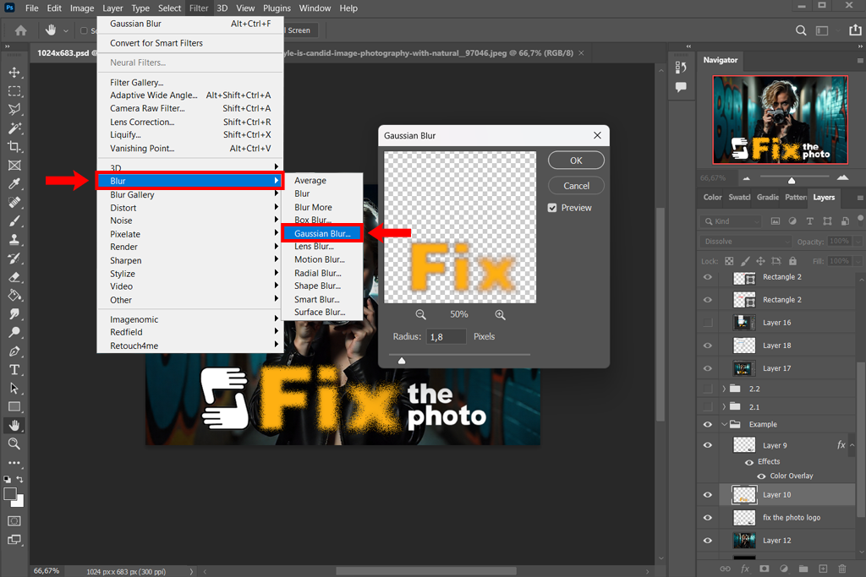Select the Paint Bucket tool
This screenshot has width=866, height=577.
point(14,295)
